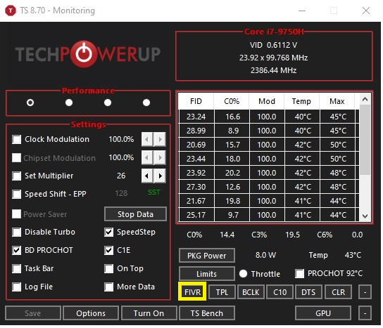
Task: Raise Set Multiplier with right arrow
Action: [161, 176]
